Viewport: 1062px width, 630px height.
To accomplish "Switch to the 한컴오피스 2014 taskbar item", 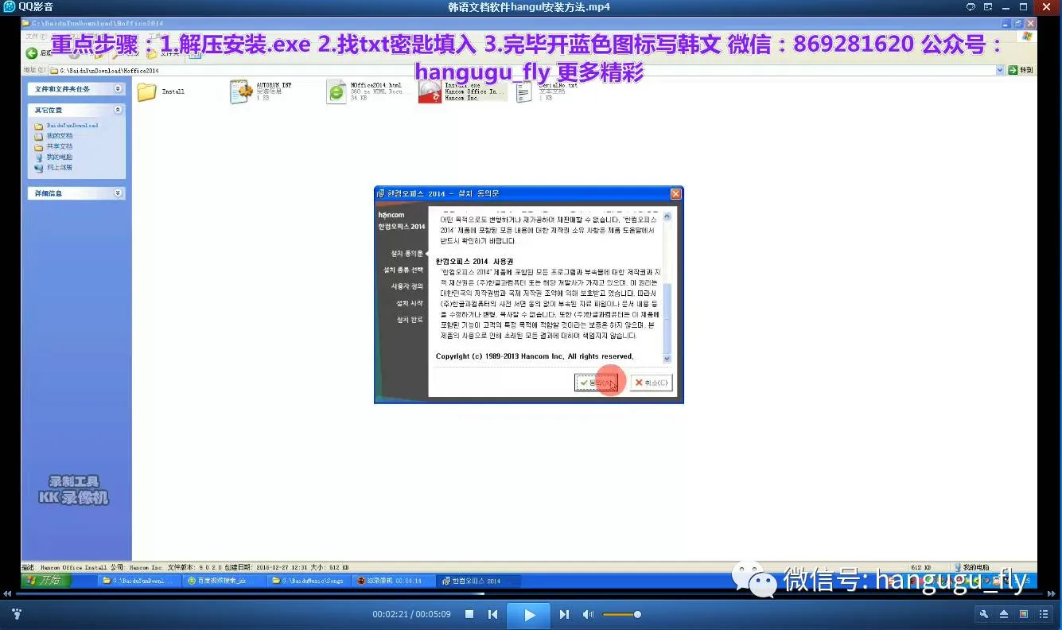I will [479, 581].
